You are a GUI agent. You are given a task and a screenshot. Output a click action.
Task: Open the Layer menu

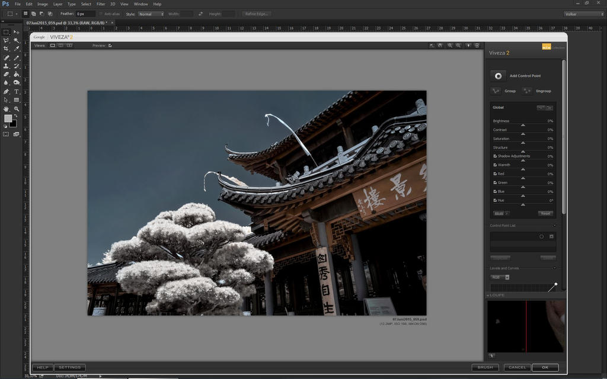(57, 4)
